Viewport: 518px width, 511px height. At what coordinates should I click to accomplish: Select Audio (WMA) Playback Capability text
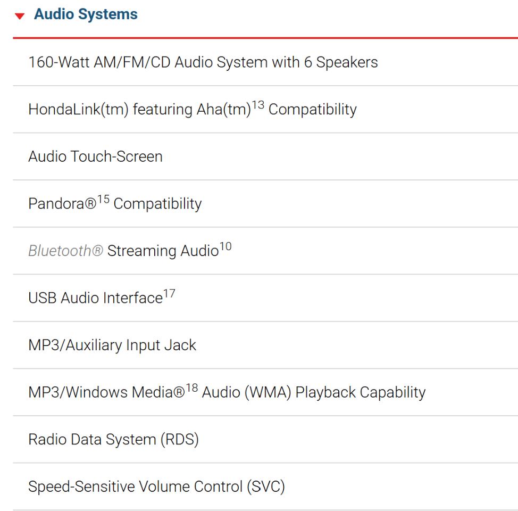coord(313,393)
